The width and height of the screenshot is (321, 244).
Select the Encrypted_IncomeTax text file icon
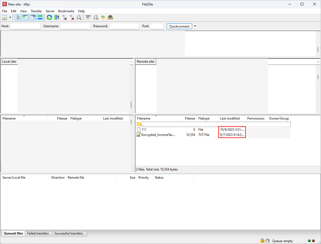click(x=138, y=135)
